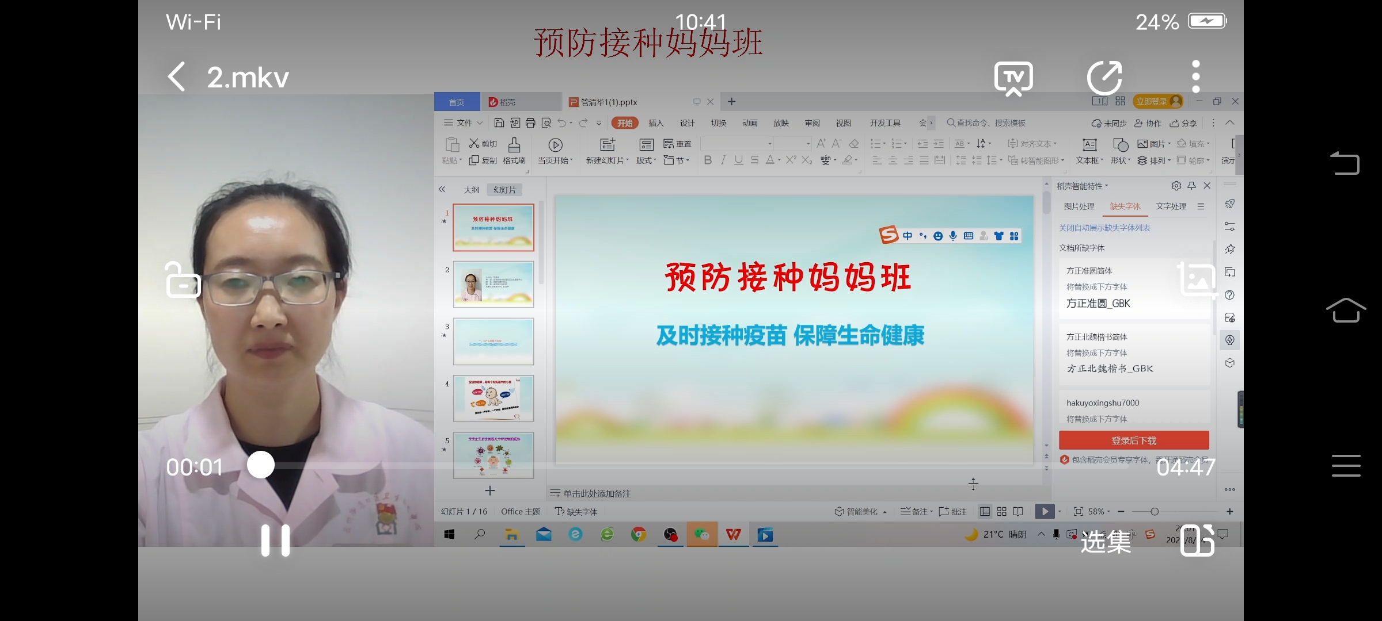
Task: Start slideshow from status bar
Action: 1045,512
